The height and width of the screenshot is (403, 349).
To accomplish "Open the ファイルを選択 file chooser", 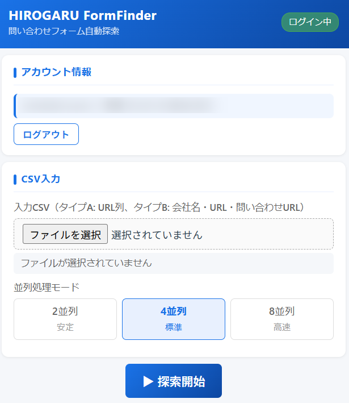I will tap(65, 234).
